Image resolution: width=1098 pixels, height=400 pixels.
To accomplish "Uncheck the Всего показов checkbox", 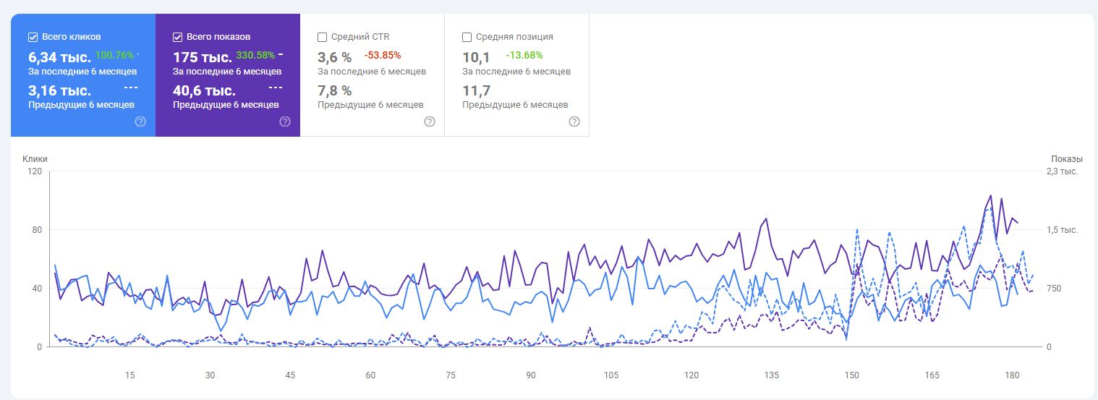I will (177, 37).
